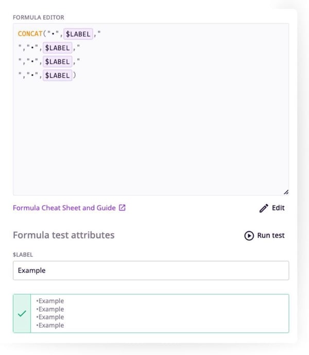
Task: Select the $LABEL token on the last formula line
Action: pyautogui.click(x=57, y=76)
